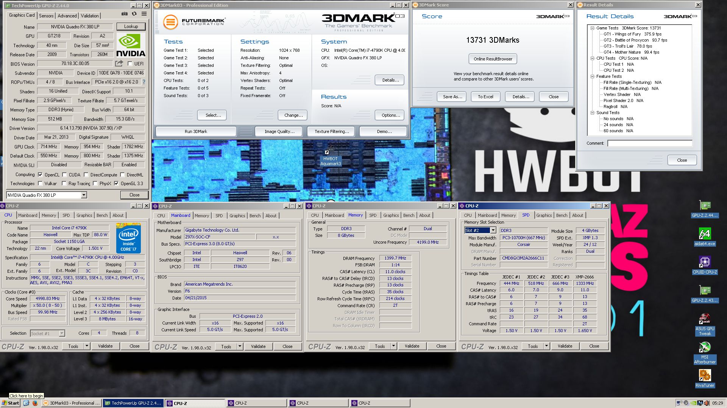Click 3DMark03 Professional taskbar button

71,403
